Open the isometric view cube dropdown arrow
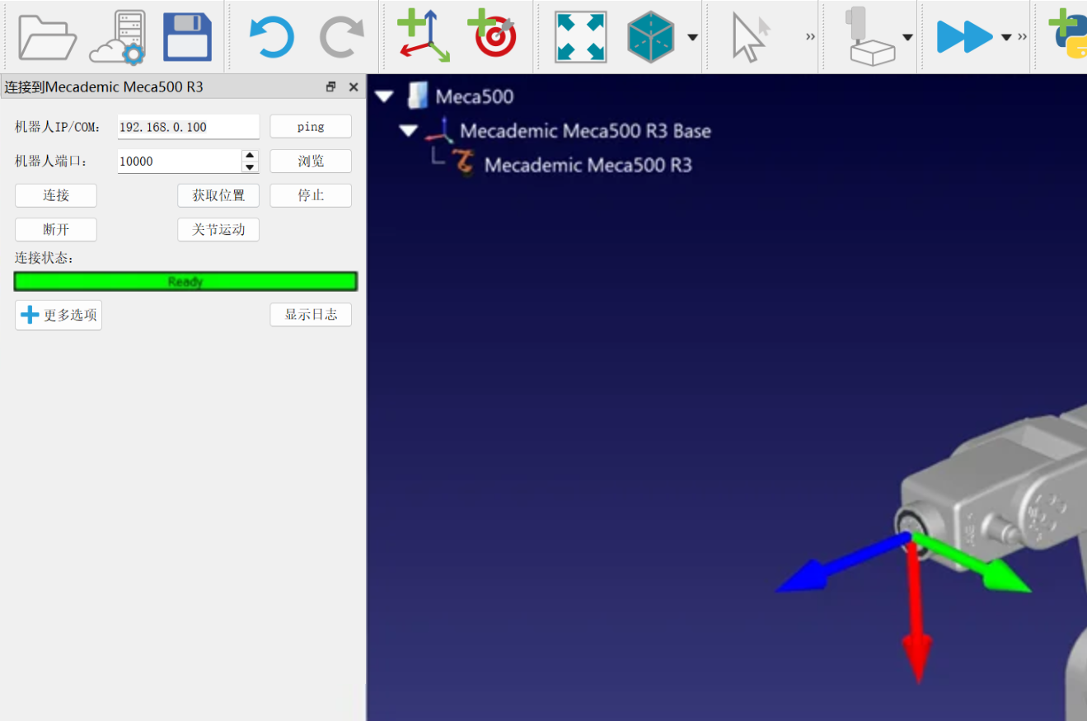Viewport: 1087px width, 721px height. (692, 37)
